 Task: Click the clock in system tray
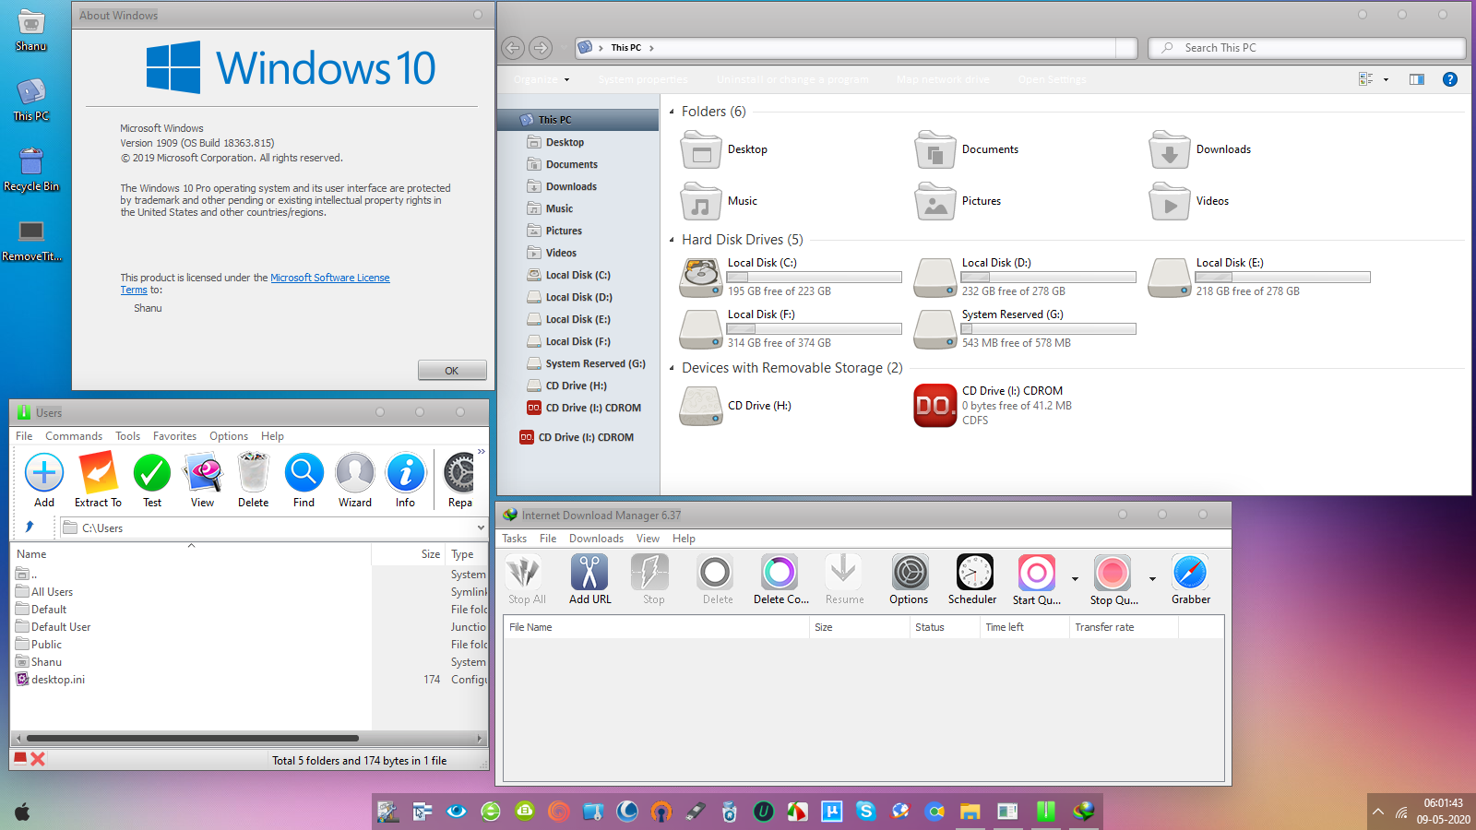point(1444,812)
